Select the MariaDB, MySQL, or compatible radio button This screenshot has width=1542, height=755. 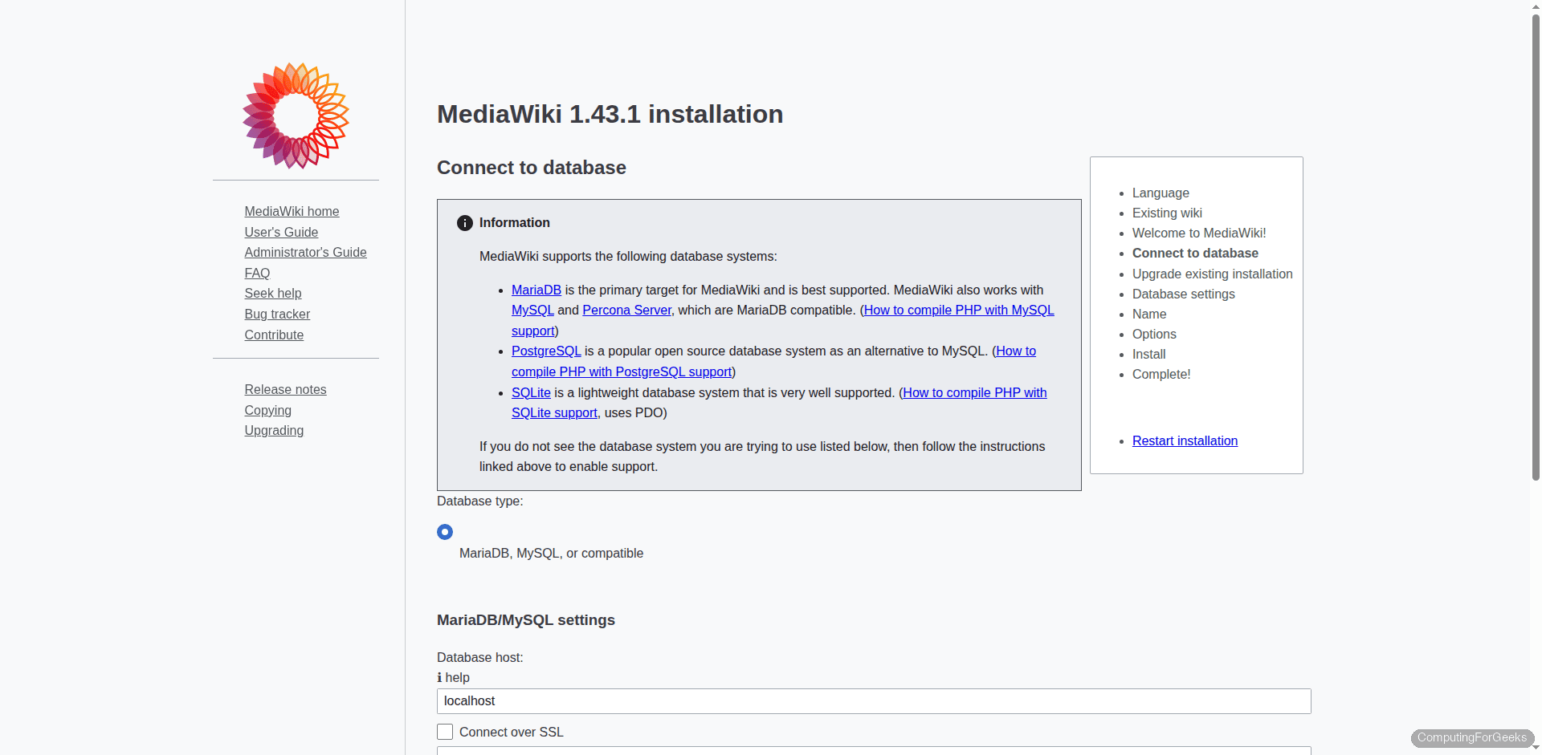(x=445, y=531)
